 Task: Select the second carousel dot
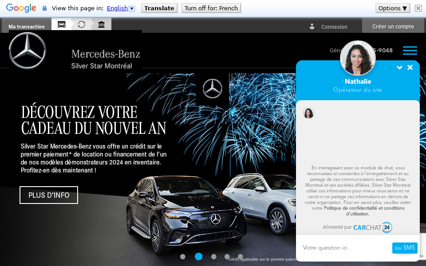coord(198,256)
